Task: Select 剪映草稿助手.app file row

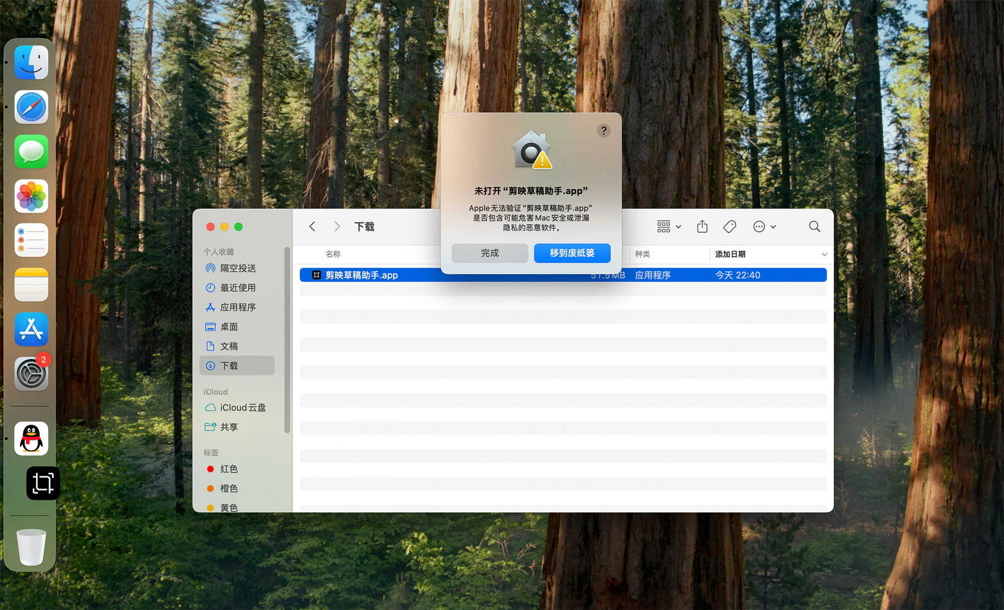Action: point(362,275)
